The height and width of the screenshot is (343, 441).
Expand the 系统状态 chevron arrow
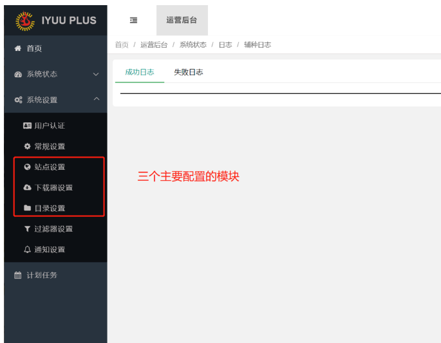[96, 74]
